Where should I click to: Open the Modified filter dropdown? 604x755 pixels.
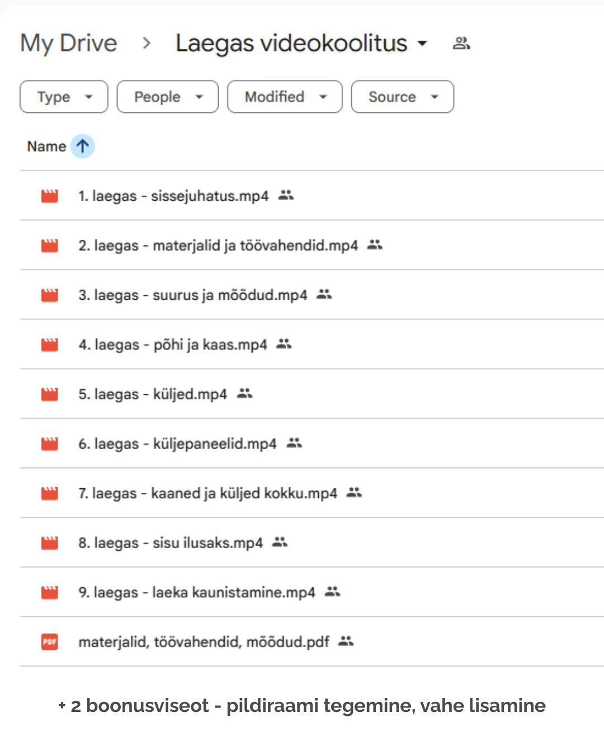(284, 96)
